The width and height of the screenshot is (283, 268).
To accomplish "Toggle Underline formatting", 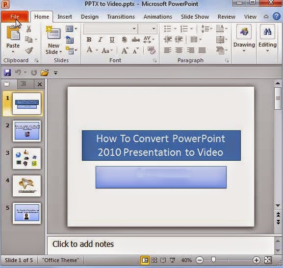I will tap(112, 40).
